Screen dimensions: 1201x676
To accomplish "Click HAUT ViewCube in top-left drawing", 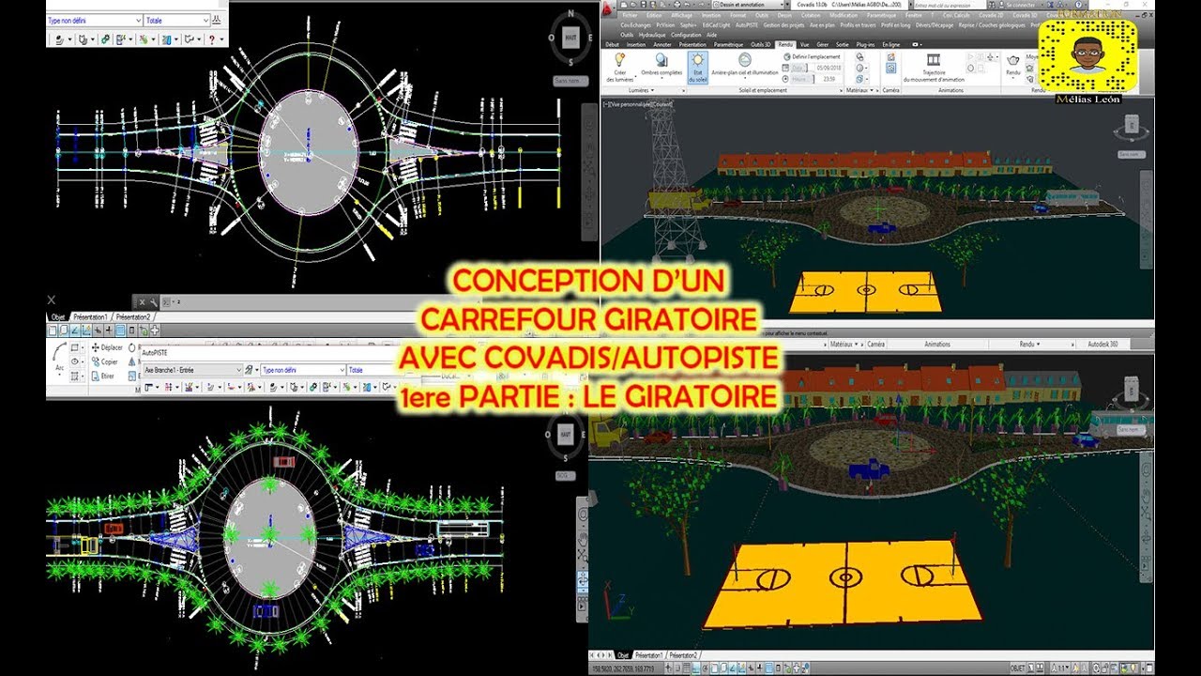I will 570,37.
